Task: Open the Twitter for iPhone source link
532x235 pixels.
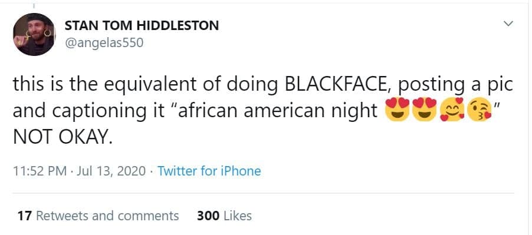Action: (x=209, y=171)
